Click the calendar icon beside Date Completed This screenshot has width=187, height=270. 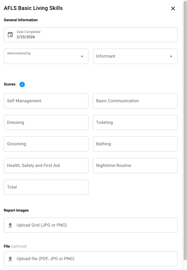tap(10, 35)
